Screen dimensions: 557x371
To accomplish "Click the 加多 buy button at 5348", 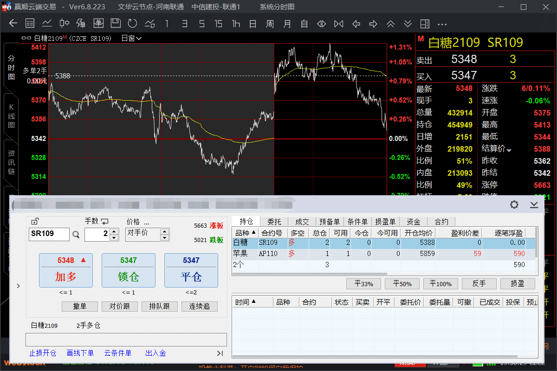I will (66, 270).
